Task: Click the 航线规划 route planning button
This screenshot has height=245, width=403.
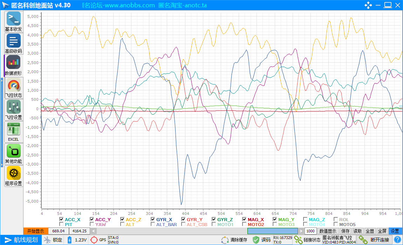Action: coord(21,240)
